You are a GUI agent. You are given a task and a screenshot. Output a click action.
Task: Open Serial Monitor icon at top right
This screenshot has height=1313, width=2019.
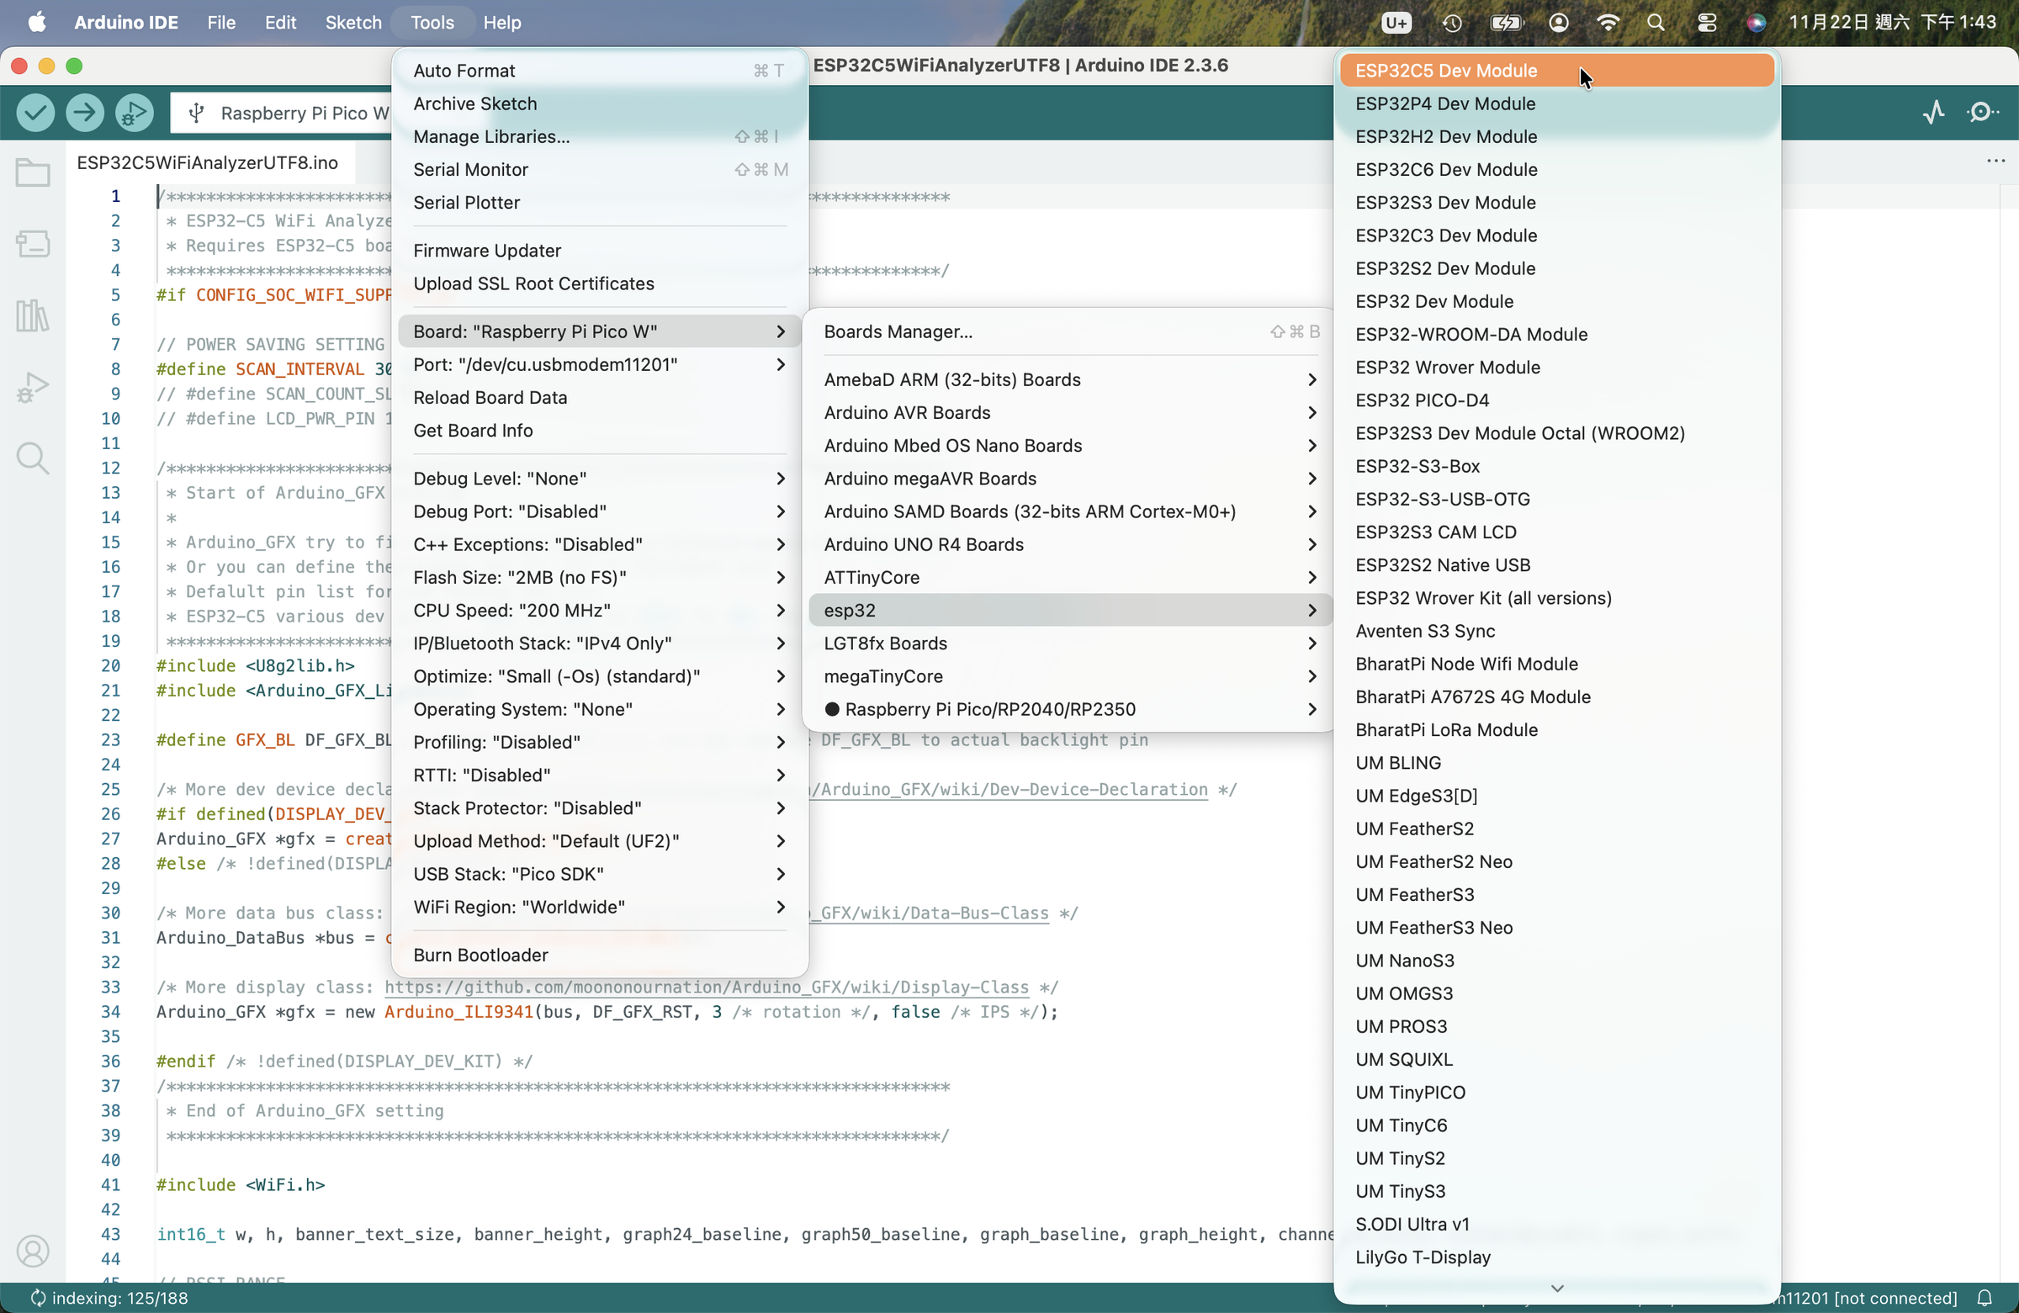point(1983,113)
